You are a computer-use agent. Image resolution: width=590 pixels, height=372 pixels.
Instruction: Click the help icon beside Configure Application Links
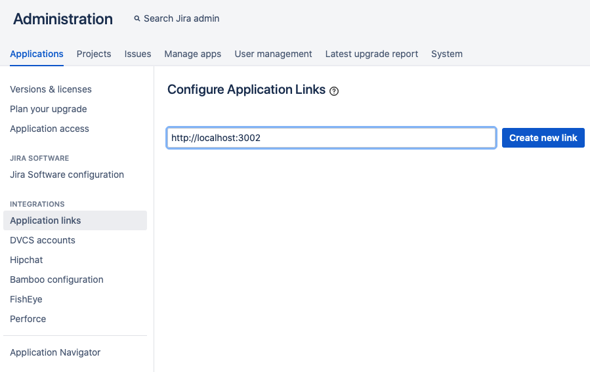pyautogui.click(x=334, y=91)
